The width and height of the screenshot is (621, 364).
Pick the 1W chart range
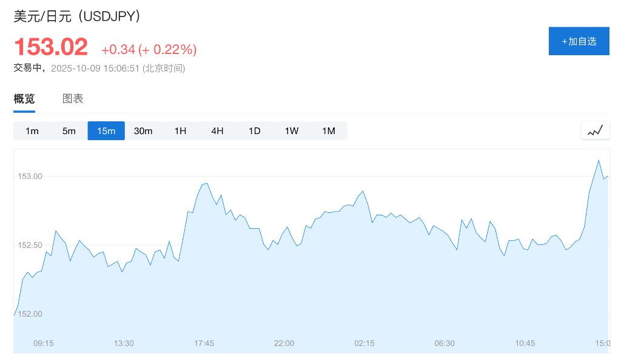point(291,131)
